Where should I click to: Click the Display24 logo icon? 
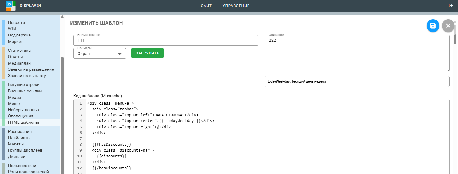11,6
